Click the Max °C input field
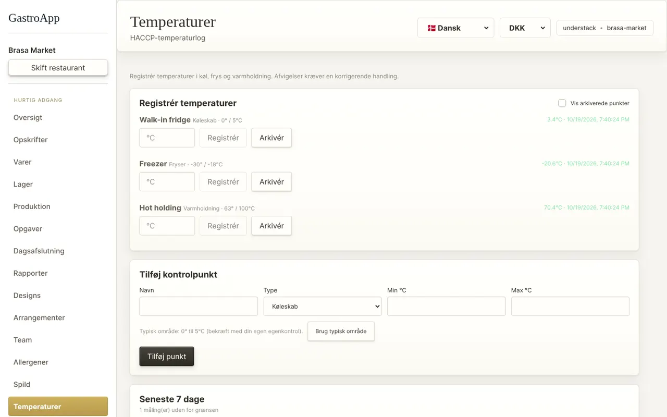This screenshot has height=417, width=667. pyautogui.click(x=570, y=306)
